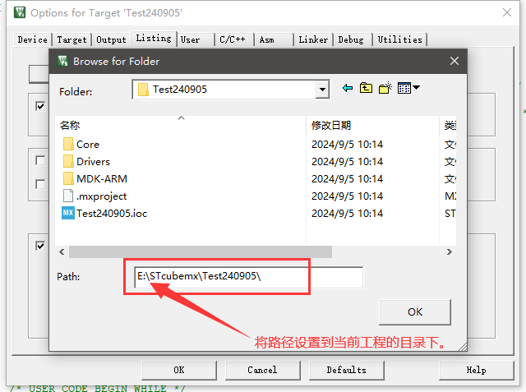Sort files by 修改日期 column
Image resolution: width=526 pixels, height=392 pixels.
(x=331, y=125)
